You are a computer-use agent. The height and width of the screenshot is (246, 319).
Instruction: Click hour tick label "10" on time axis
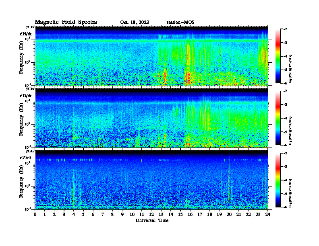132,215
